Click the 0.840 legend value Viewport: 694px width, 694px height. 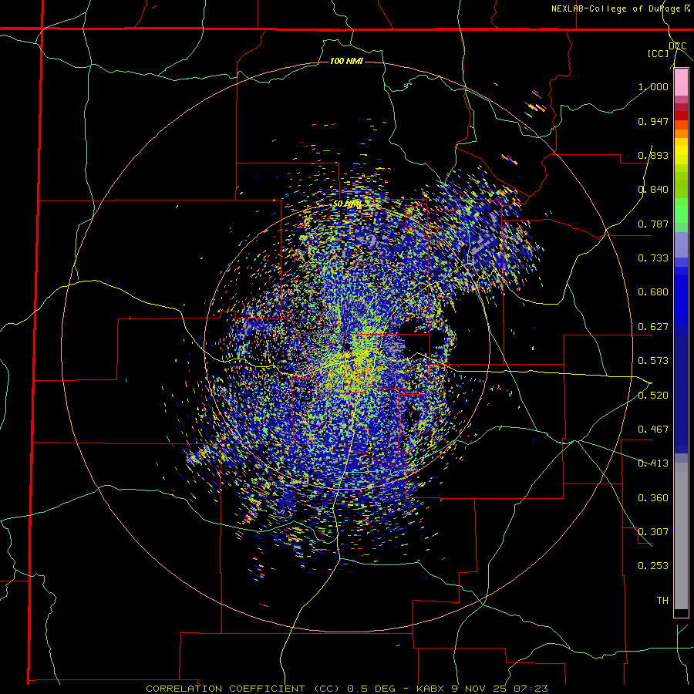pos(653,190)
